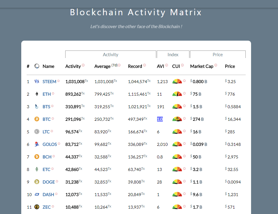
Task: Click GOLOS AVI value 2,010
Action: tap(162, 144)
